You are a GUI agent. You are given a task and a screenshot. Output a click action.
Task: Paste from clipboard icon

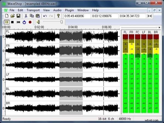click(38, 16)
